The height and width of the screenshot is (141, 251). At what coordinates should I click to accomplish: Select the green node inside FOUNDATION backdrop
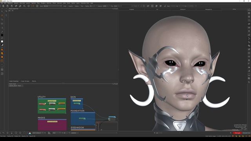(82, 118)
